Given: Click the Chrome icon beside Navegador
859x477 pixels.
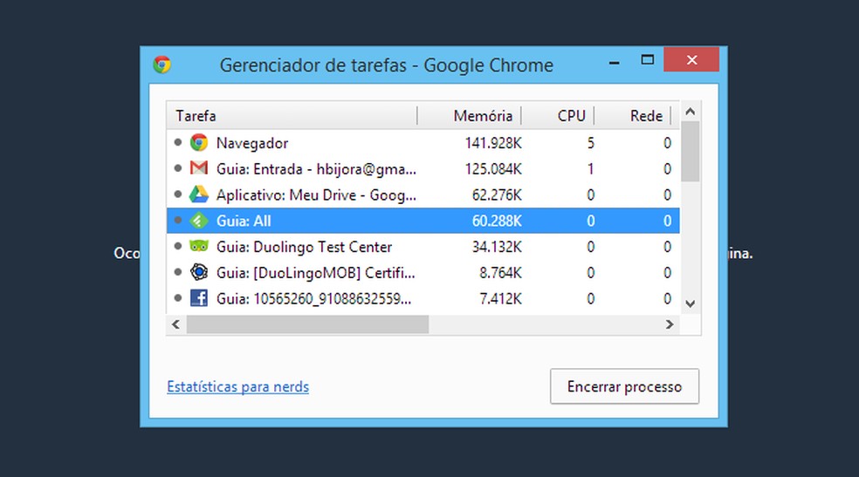Looking at the screenshot, I should (199, 143).
